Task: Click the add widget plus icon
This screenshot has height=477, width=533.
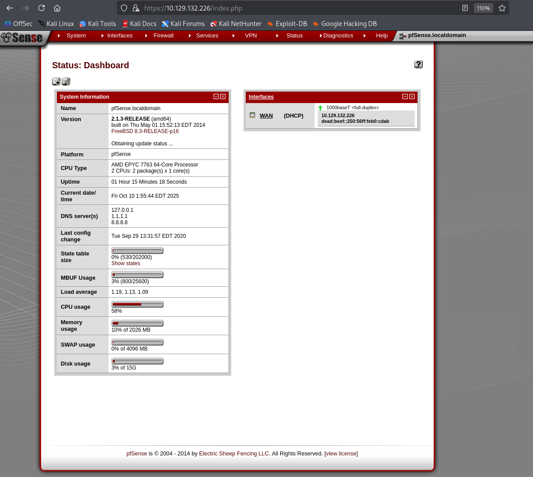Action: point(56,81)
